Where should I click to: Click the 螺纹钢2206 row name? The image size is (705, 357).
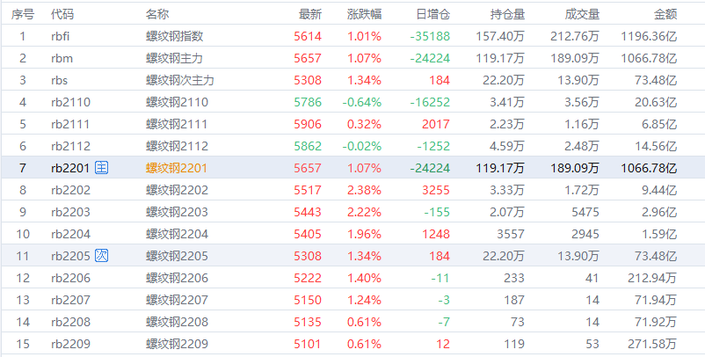(176, 277)
